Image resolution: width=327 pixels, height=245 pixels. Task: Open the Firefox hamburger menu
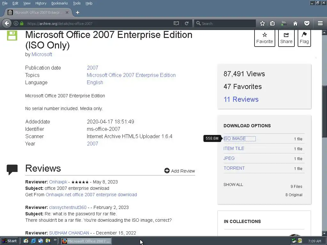coord(320,23)
